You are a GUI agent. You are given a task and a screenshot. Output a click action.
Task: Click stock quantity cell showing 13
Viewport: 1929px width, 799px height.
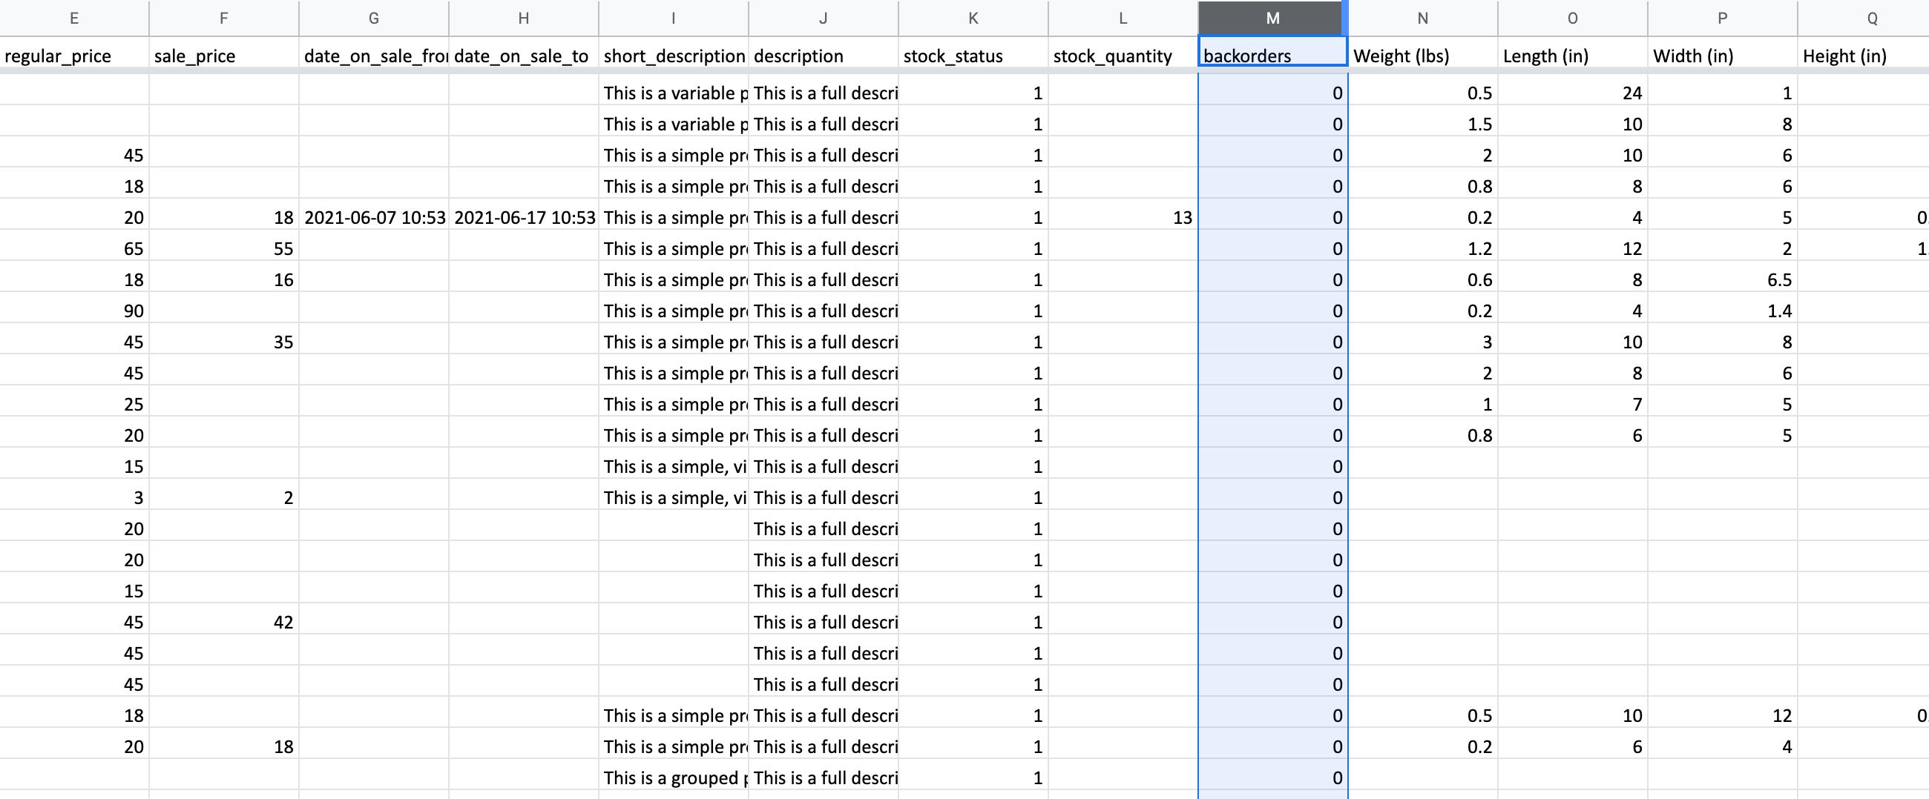click(1123, 218)
